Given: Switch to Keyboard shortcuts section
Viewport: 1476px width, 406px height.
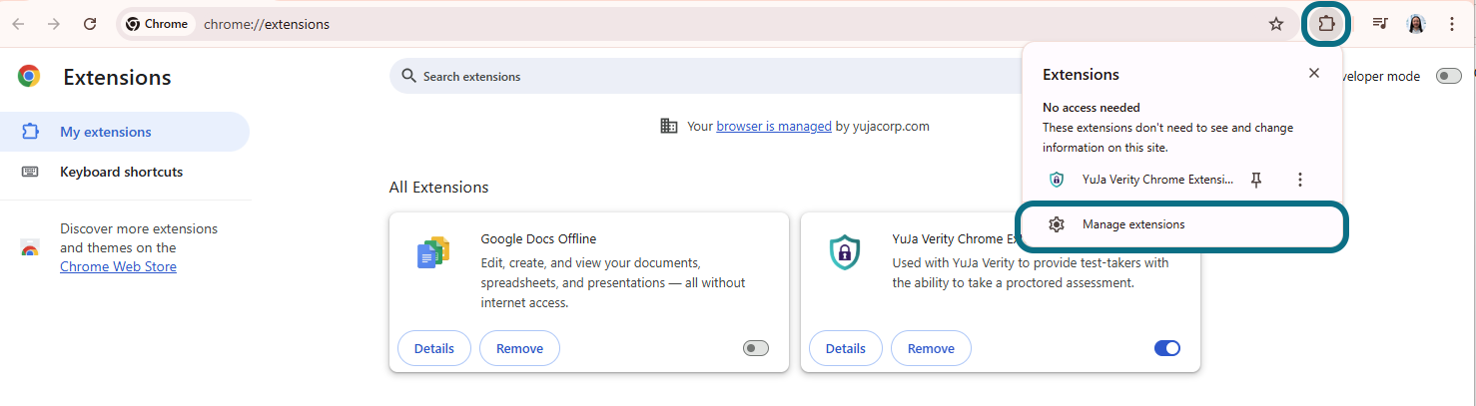Looking at the screenshot, I should click(x=121, y=172).
